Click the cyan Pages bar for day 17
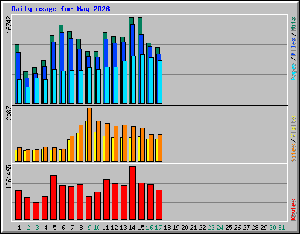Image resolution: width=300 pixels, height=234 pixels. (160, 82)
